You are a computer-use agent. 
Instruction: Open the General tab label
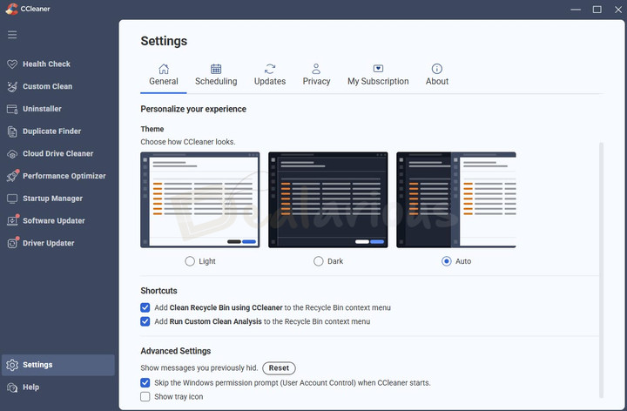click(164, 81)
